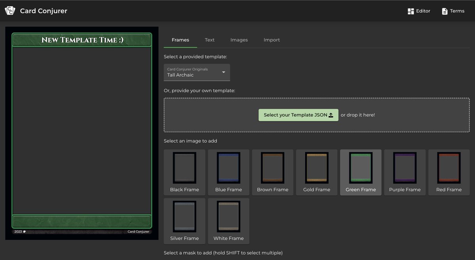Select the Gold Frame thumbnail
Screen dimensions: 475x260
click(317, 172)
